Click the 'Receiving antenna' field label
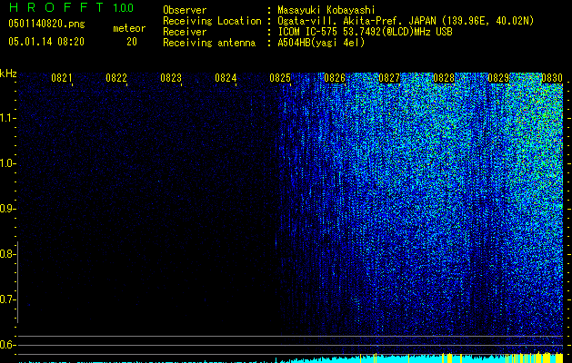Image resolution: width=572 pixels, height=363 pixels. coord(209,43)
